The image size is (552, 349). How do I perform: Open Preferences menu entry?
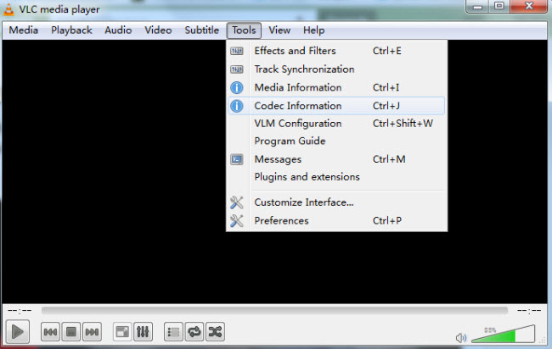[x=336, y=221]
